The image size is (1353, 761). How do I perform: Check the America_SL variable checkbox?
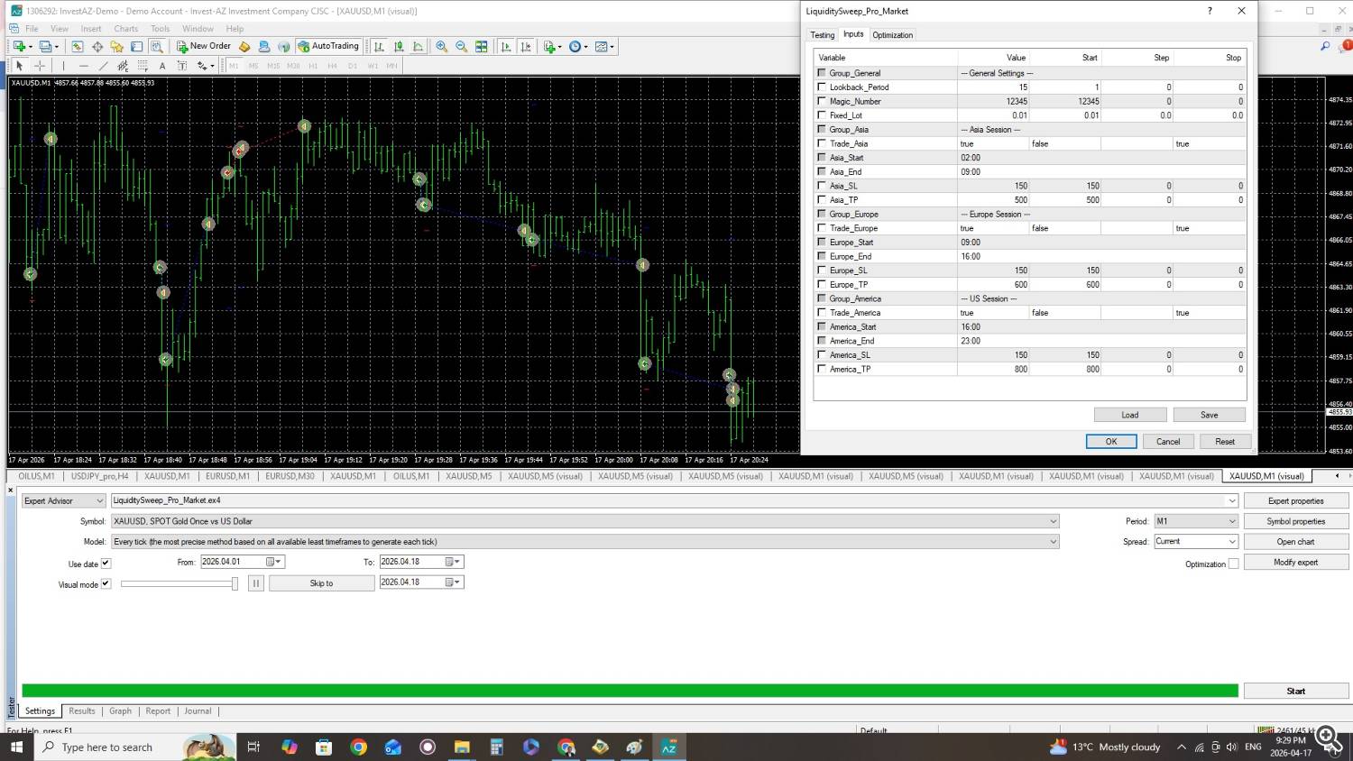[x=822, y=354]
